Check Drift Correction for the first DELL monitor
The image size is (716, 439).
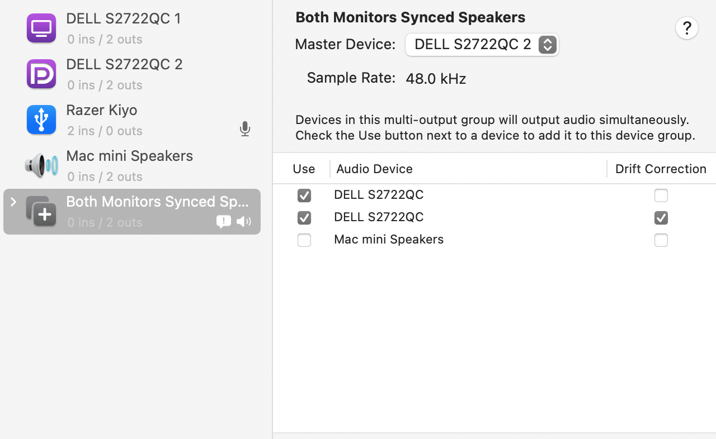(x=661, y=195)
